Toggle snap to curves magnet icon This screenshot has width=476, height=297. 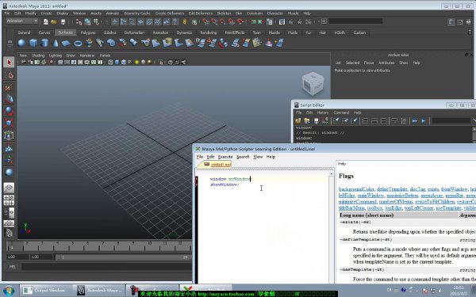(215, 22)
